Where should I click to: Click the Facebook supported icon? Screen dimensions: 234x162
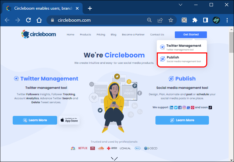[180, 108]
